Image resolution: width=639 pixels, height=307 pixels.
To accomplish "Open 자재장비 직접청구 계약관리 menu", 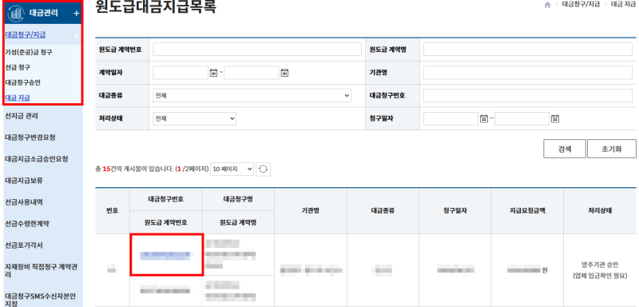I will (x=42, y=271).
